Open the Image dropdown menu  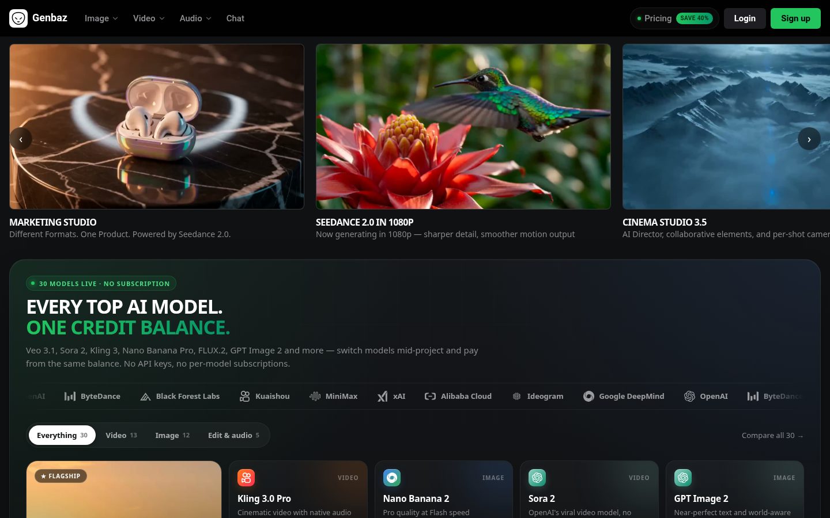pyautogui.click(x=101, y=18)
